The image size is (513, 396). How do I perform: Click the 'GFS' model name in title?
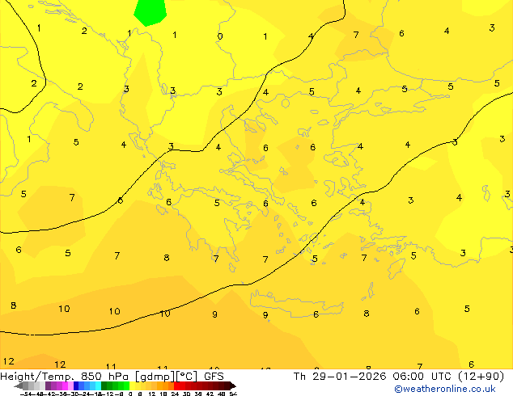[214, 377]
